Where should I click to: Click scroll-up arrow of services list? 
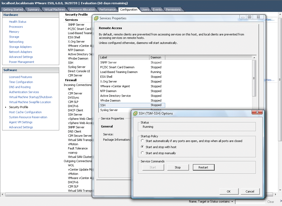[254, 58]
